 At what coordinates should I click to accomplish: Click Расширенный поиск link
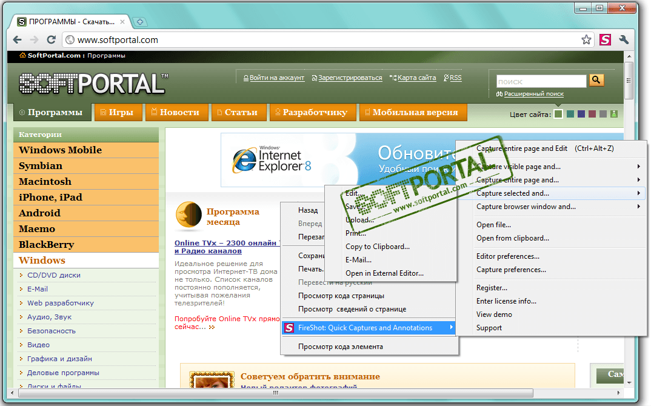(x=534, y=94)
